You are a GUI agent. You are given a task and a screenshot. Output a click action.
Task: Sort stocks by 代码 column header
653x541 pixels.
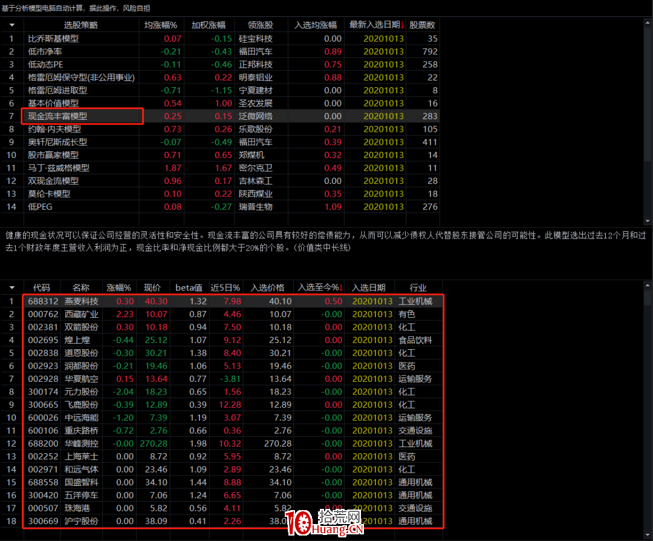pyautogui.click(x=42, y=287)
